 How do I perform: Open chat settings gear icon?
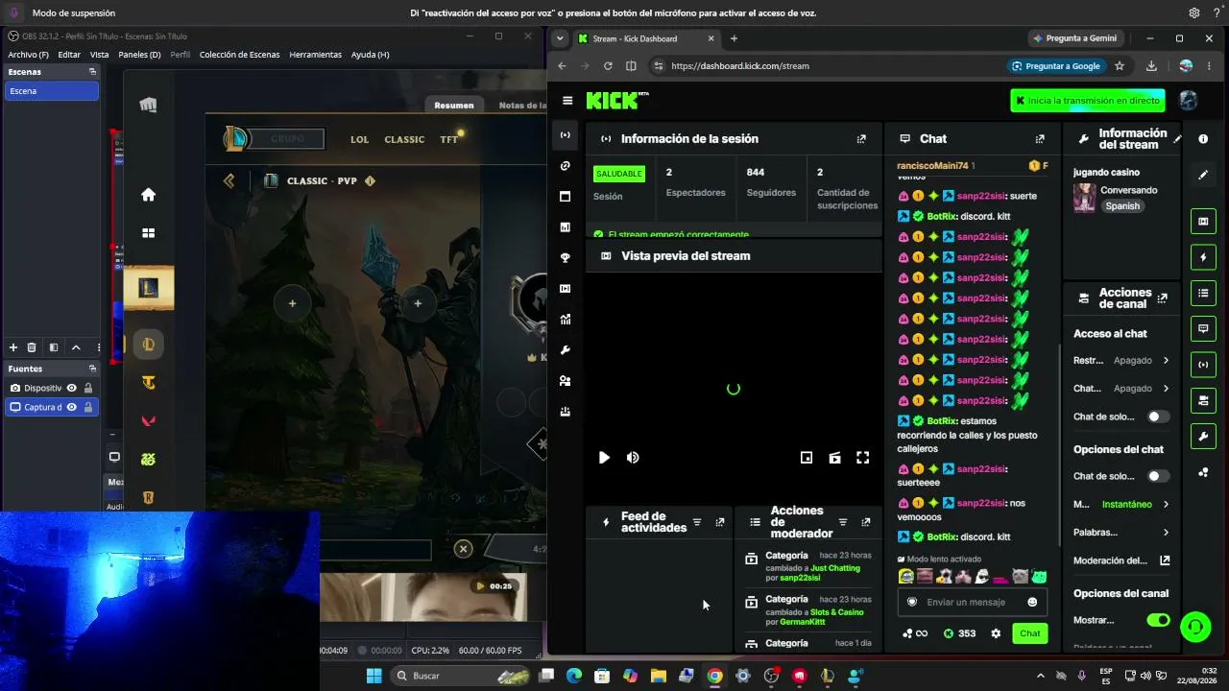click(996, 633)
